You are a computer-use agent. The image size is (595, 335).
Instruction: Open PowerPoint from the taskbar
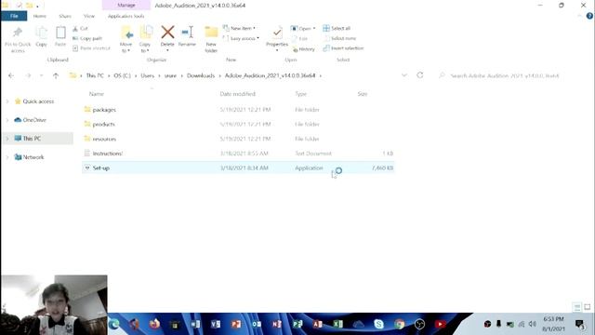tap(236, 324)
